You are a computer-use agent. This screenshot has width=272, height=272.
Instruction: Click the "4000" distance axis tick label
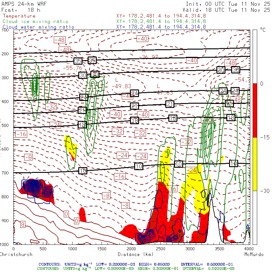coord(249,249)
